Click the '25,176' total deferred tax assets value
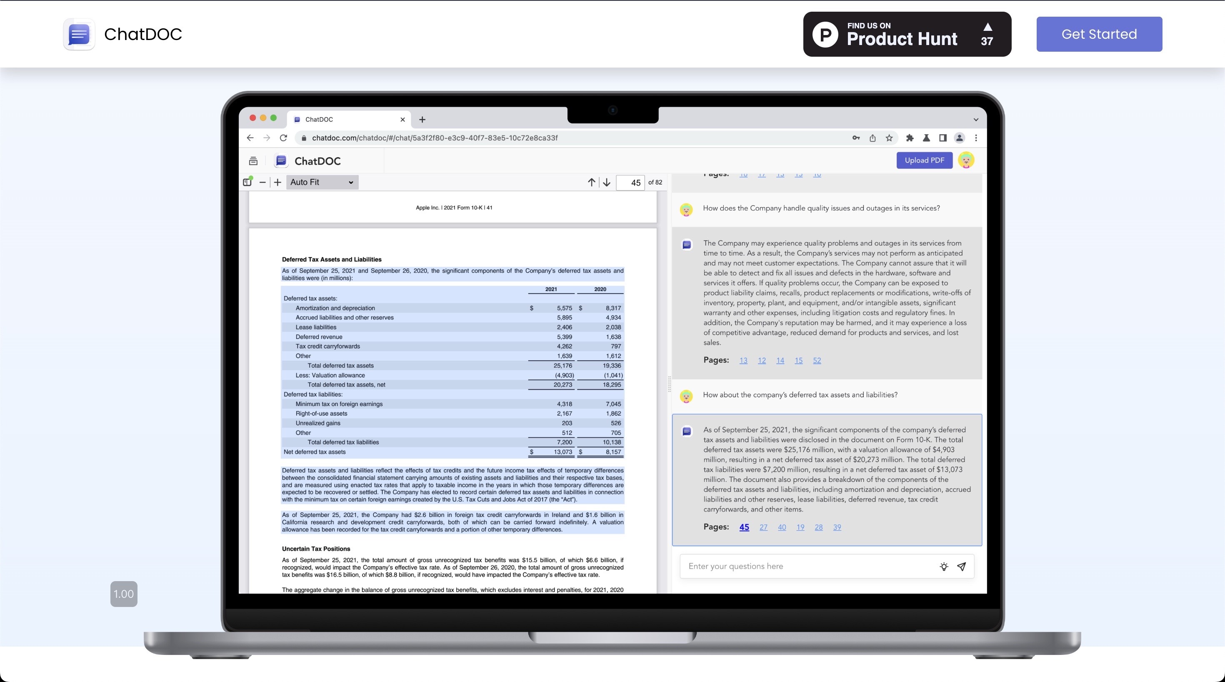This screenshot has height=682, width=1225. point(562,366)
